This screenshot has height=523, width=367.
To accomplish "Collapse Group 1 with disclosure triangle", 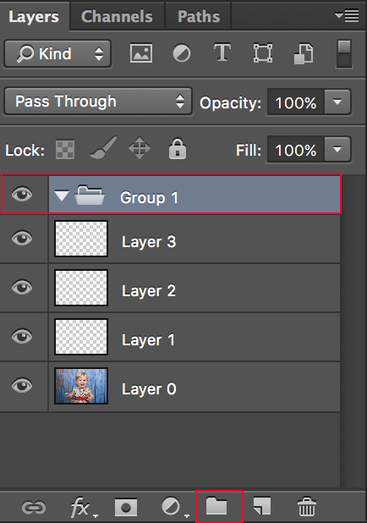I will [62, 195].
